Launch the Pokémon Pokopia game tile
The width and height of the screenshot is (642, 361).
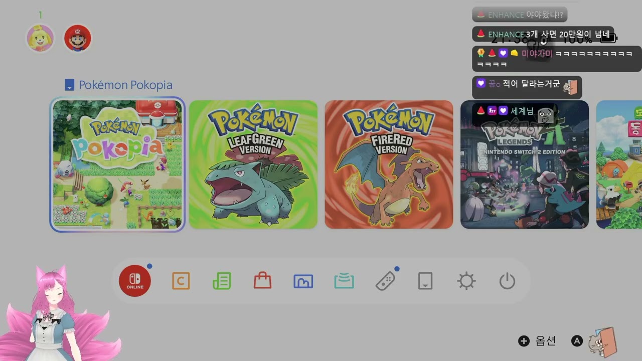117,164
